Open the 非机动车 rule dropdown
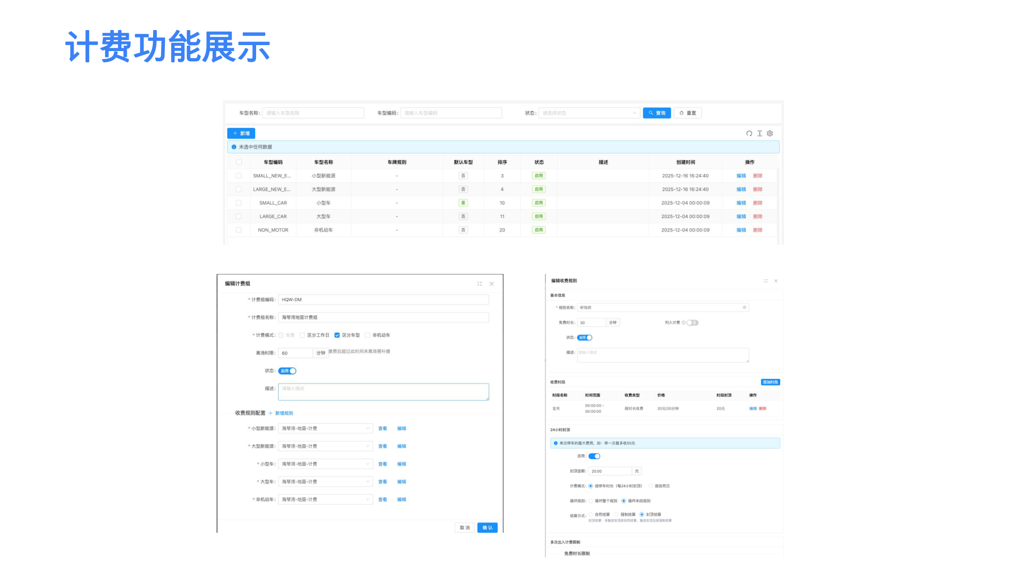Screen dimensions: 1031x580 click(x=325, y=499)
